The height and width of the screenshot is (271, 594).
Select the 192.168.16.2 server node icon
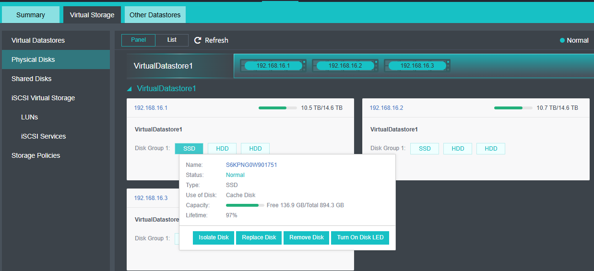[x=345, y=66]
